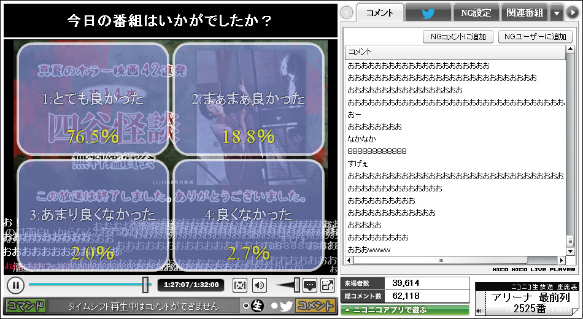The height and width of the screenshot is (319, 583).
Task: Click NGコメントに追加 button
Action: coord(458,36)
